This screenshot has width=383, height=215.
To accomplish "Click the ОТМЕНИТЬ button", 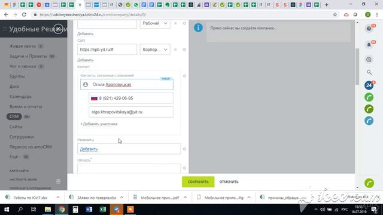I will point(229,182).
